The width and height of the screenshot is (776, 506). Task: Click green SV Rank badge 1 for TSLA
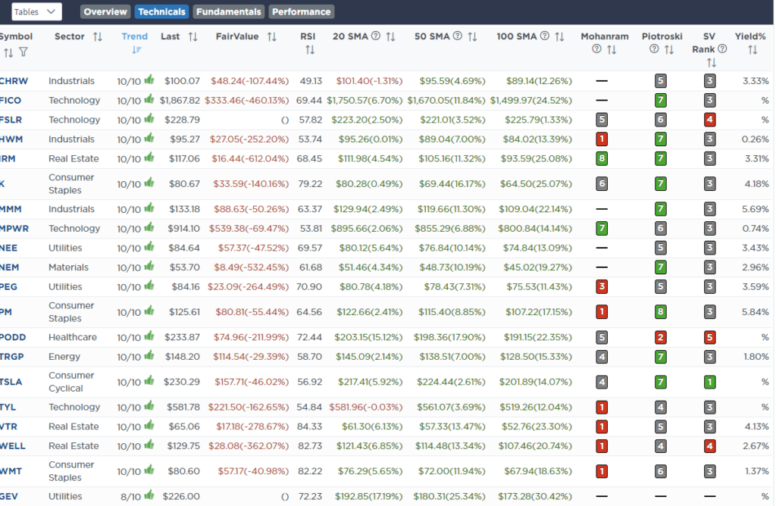click(709, 382)
